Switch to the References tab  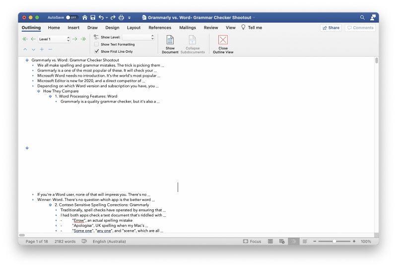160,28
